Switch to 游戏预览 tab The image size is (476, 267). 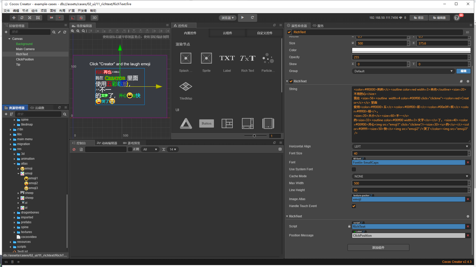132,143
